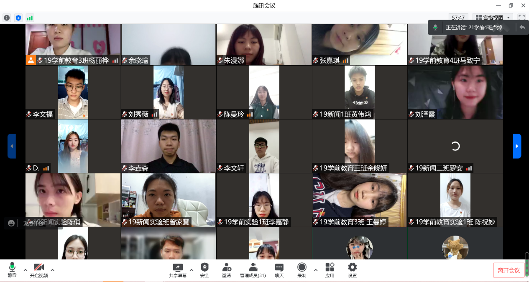This screenshot has width=529, height=282.
Task: Click the 邀请 invite icon
Action: [227, 270]
